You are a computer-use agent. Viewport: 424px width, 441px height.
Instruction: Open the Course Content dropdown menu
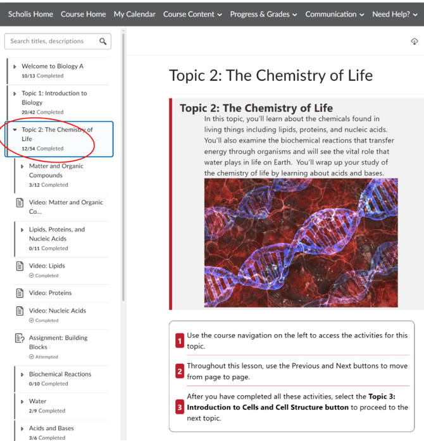tap(192, 15)
